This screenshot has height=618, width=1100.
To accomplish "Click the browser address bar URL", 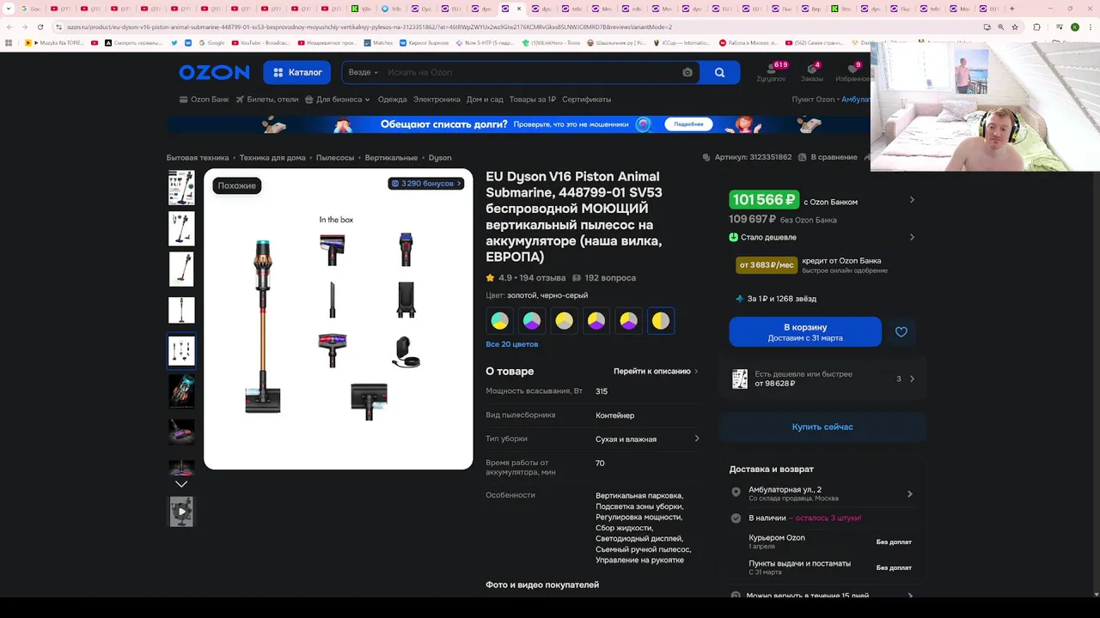I will (x=370, y=27).
